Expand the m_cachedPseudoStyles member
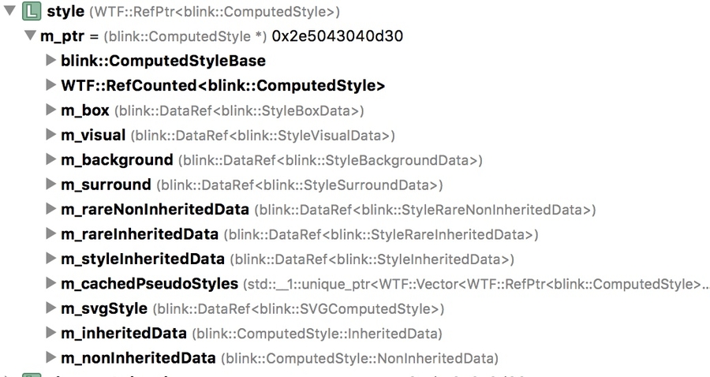The width and height of the screenshot is (710, 377). (51, 284)
